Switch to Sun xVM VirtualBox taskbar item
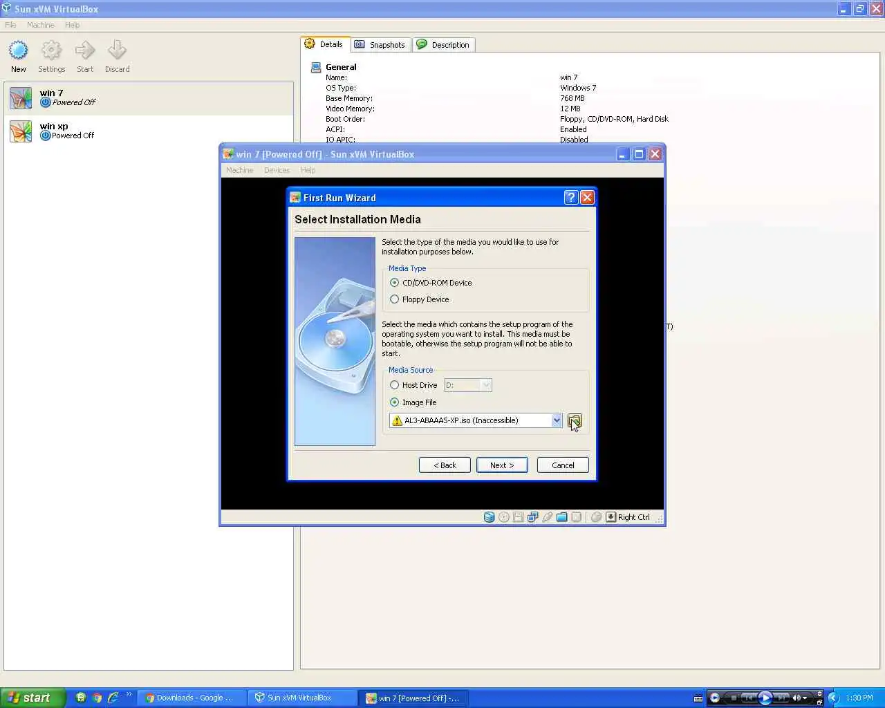Image resolution: width=885 pixels, height=708 pixels. pyautogui.click(x=301, y=698)
